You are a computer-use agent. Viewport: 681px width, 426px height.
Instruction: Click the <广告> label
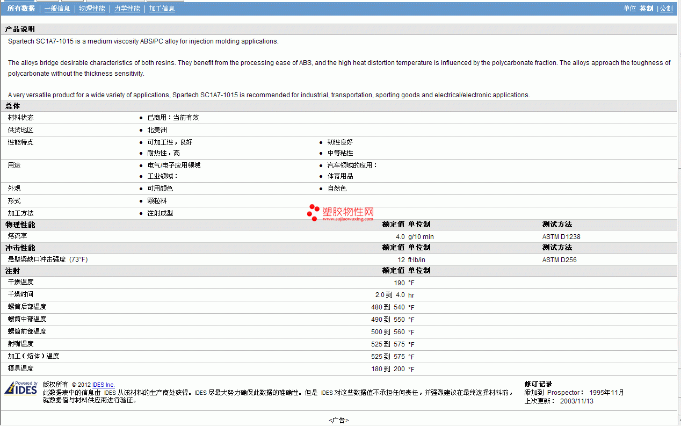(x=338, y=420)
